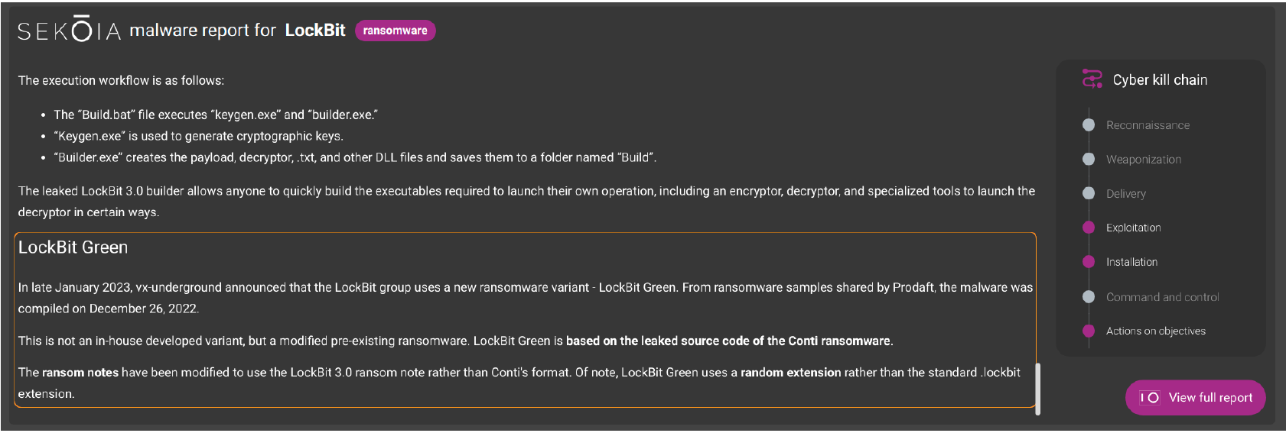The height and width of the screenshot is (433, 1286).
Task: Click the Cyber kill chain heading
Action: pos(1160,79)
